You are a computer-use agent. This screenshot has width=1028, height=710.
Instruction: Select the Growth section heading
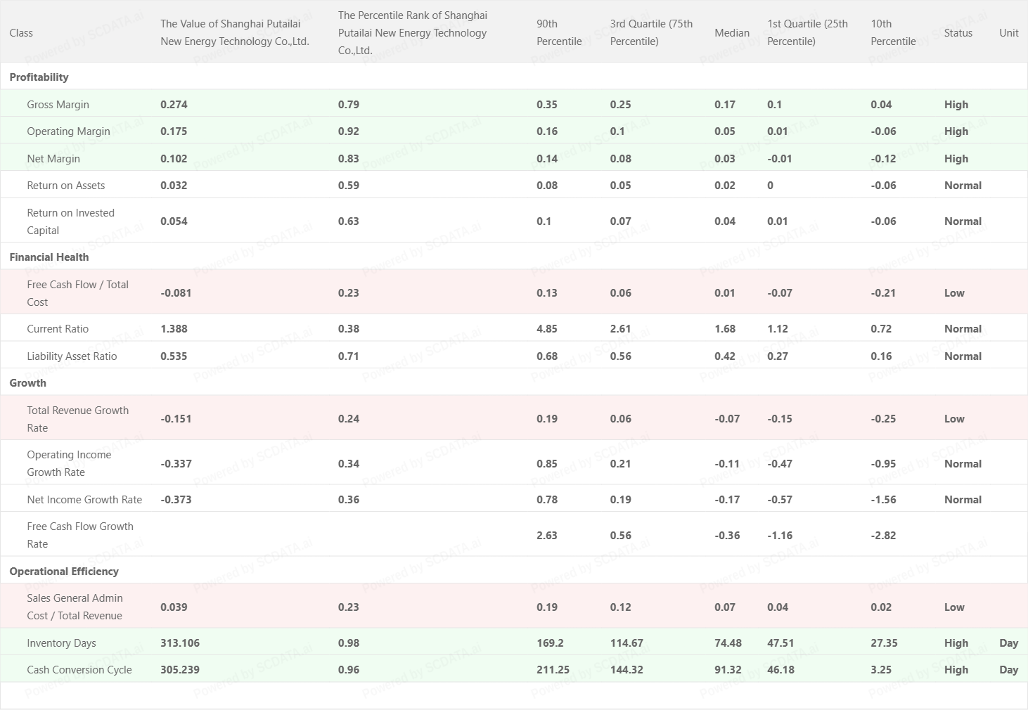[28, 383]
